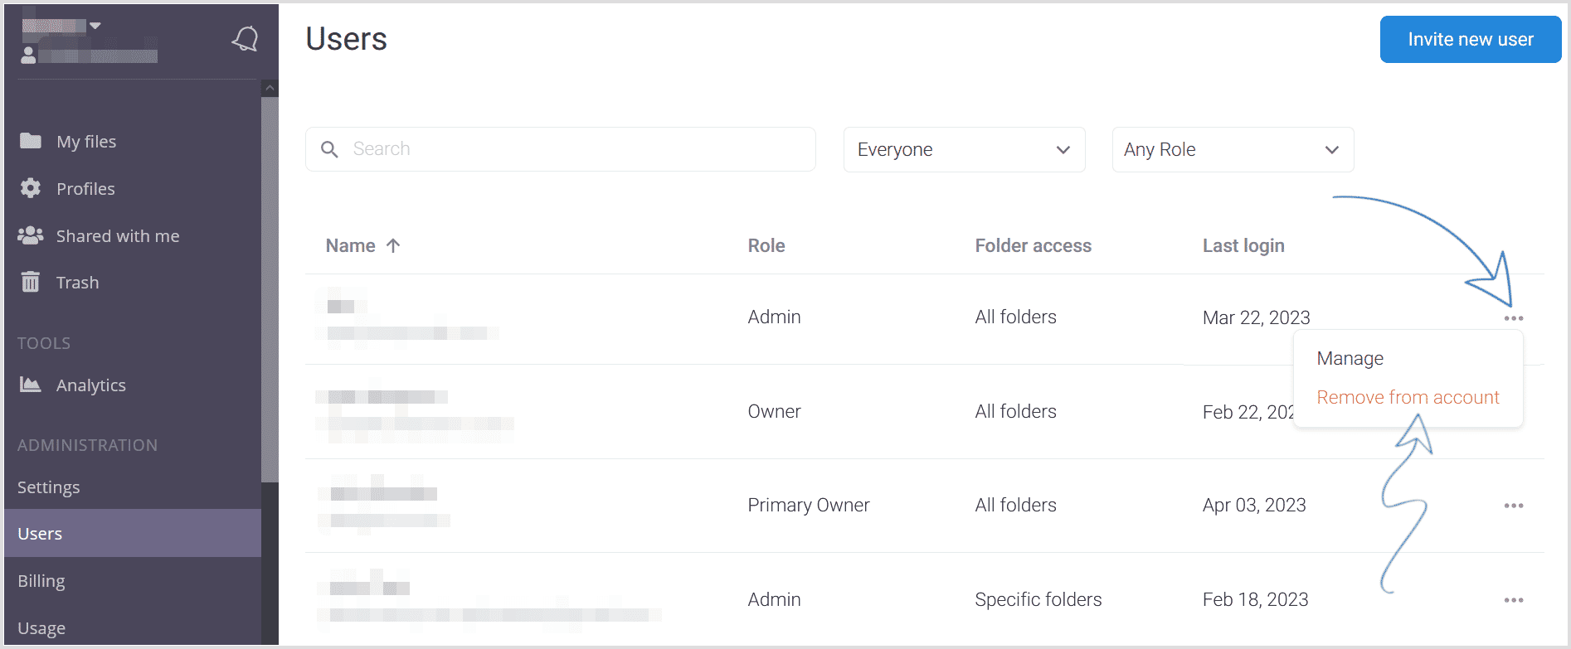Select Users in the sidebar
Image resolution: width=1571 pixels, height=649 pixels.
[133, 533]
